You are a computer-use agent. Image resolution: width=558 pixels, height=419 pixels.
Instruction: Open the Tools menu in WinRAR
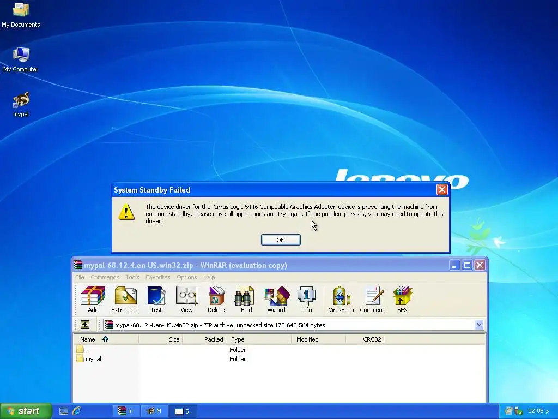(x=132, y=277)
